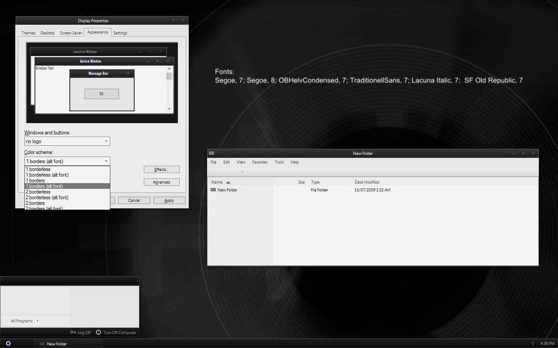Switch to the Themes tab
558x348 pixels.
(x=28, y=33)
